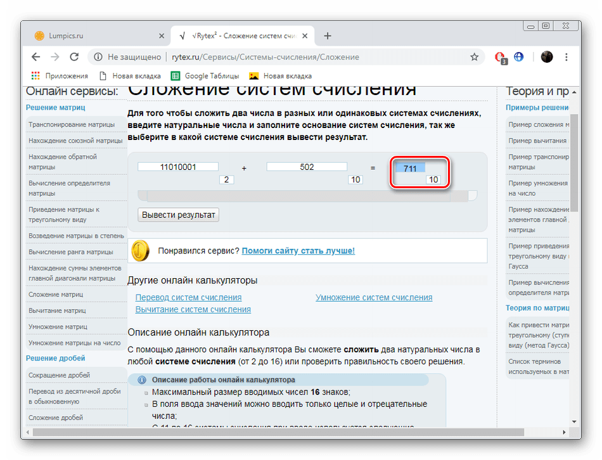Click the result field showing 711

click(410, 168)
